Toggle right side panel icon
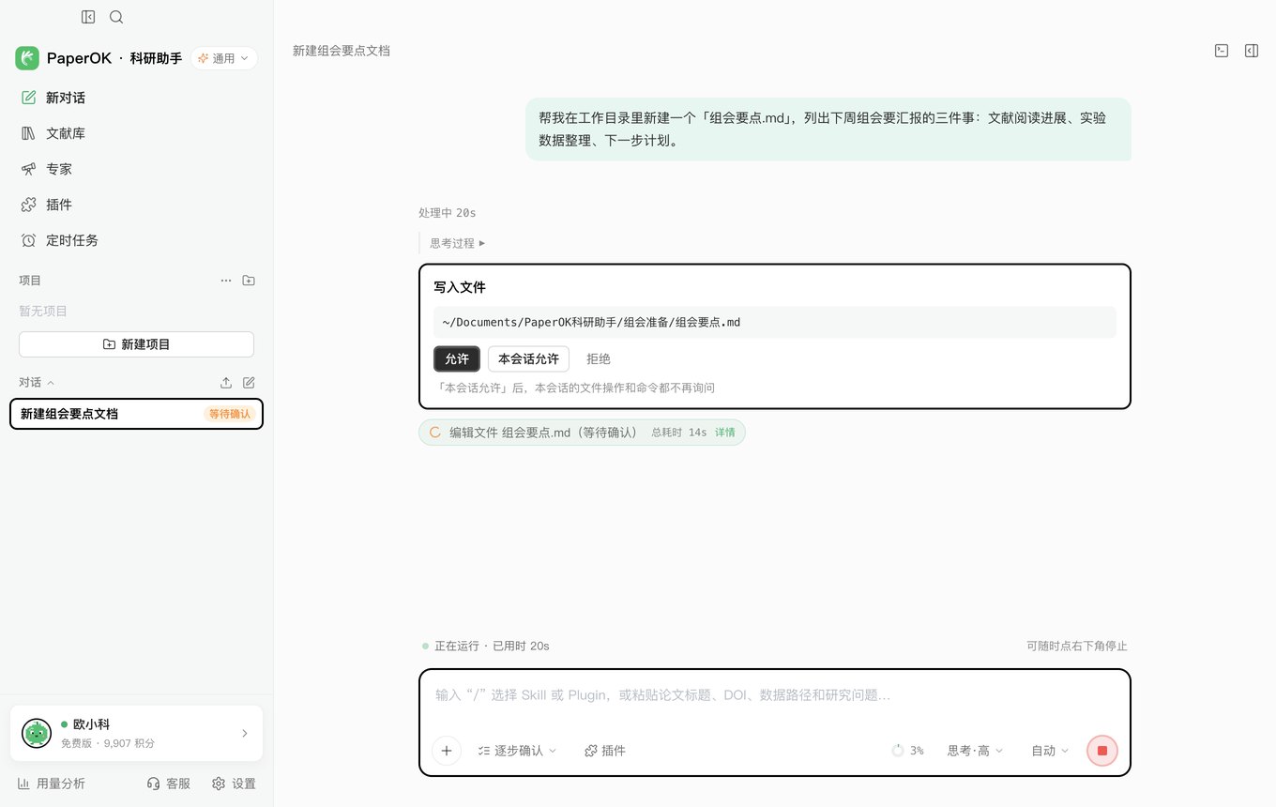The image size is (1276, 807). [1252, 51]
